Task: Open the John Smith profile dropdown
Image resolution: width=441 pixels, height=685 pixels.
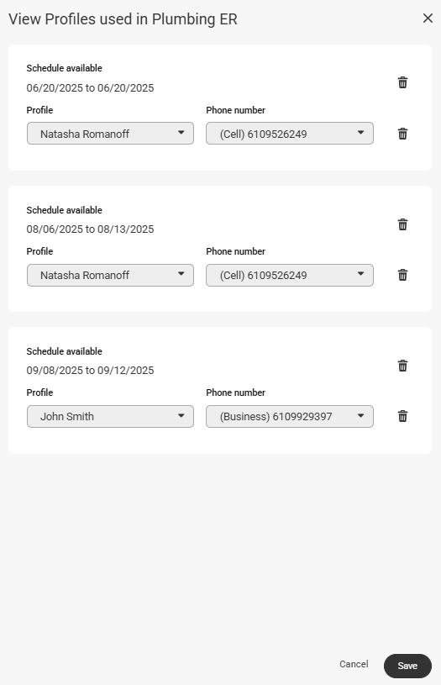Action: [x=110, y=416]
